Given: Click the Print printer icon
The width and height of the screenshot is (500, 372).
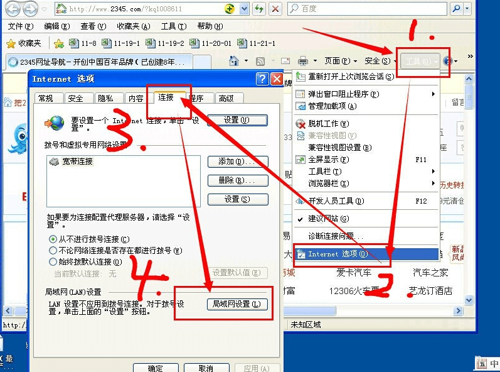Looking at the screenshot, I should [x=302, y=61].
